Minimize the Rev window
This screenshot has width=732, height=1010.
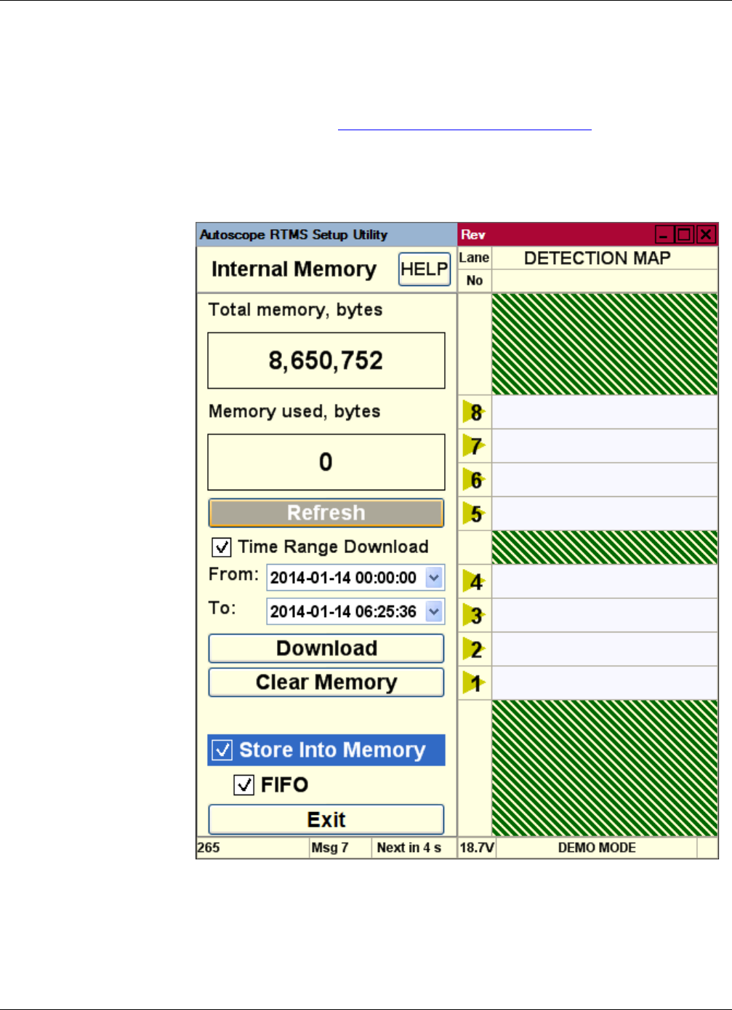(664, 234)
